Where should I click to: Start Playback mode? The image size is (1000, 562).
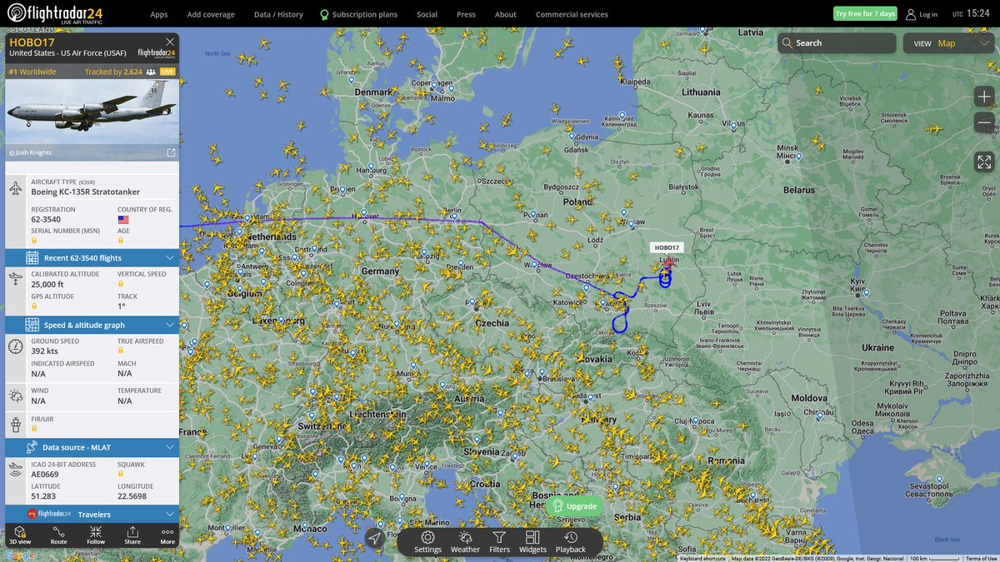571,542
